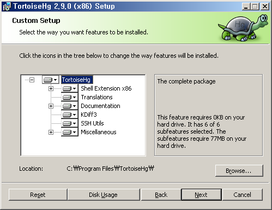Close the setup window
The image size is (272, 210).
pyautogui.click(x=265, y=7)
